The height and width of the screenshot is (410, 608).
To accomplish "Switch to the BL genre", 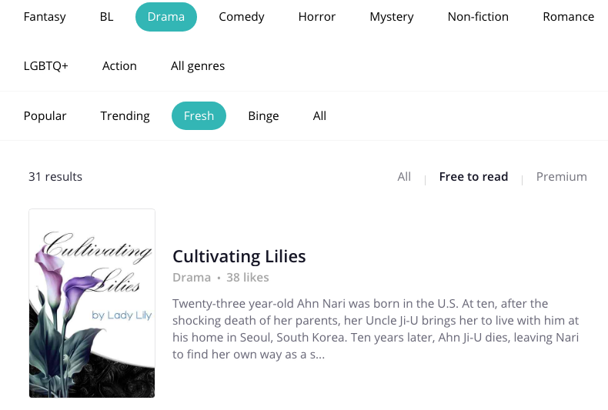I will [x=106, y=17].
